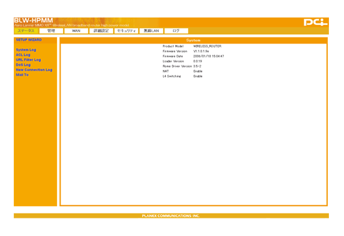The image size is (344, 236).
Task: Click the BLW-HPMM header title
Action: pyautogui.click(x=34, y=21)
